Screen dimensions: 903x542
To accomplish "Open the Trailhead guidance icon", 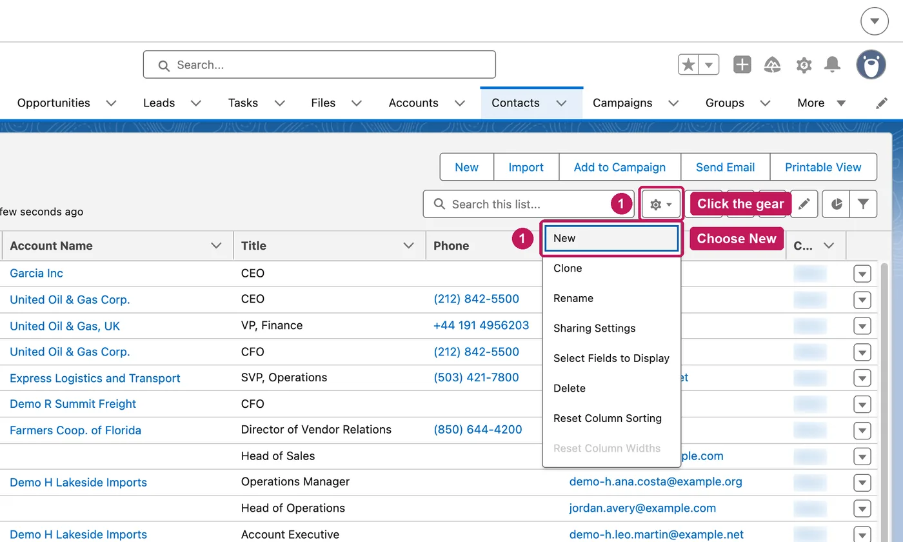I will 773,65.
